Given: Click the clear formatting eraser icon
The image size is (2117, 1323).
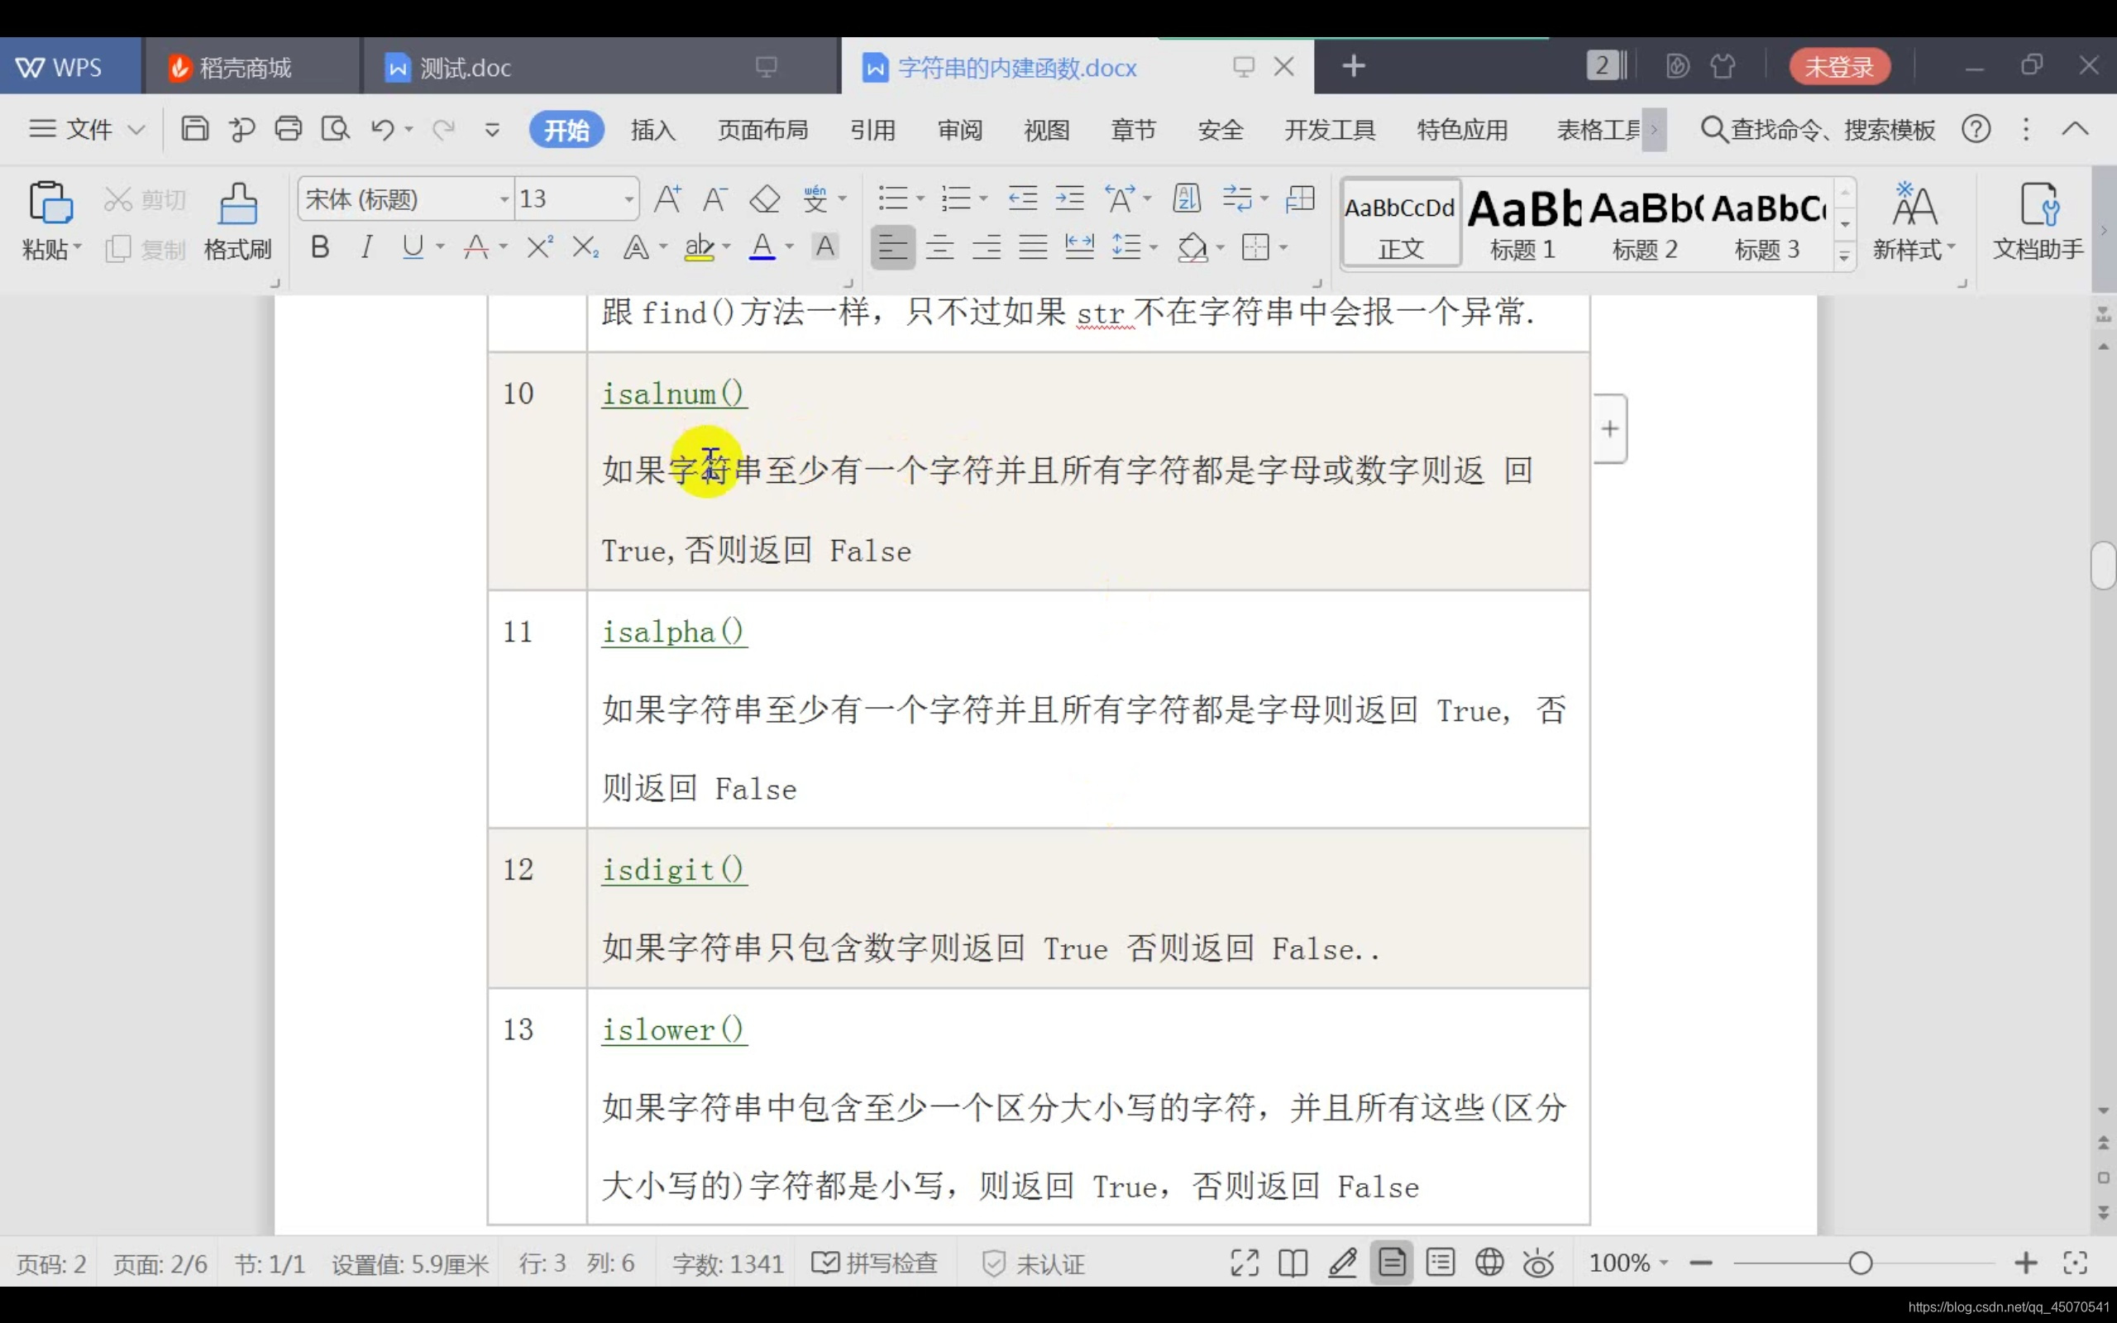Looking at the screenshot, I should pyautogui.click(x=765, y=198).
